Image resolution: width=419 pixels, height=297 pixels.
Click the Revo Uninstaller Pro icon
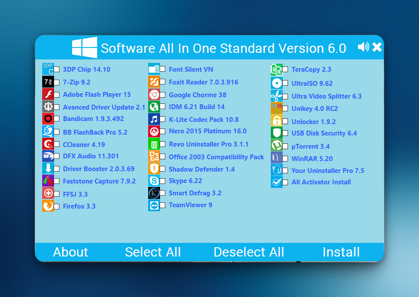[154, 144]
